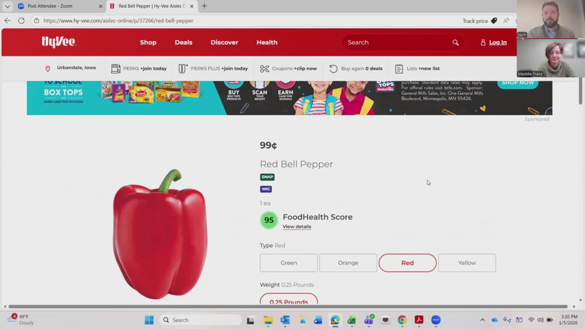The image size is (585, 329).
Task: Select the Orange pepper type
Action: (348, 263)
